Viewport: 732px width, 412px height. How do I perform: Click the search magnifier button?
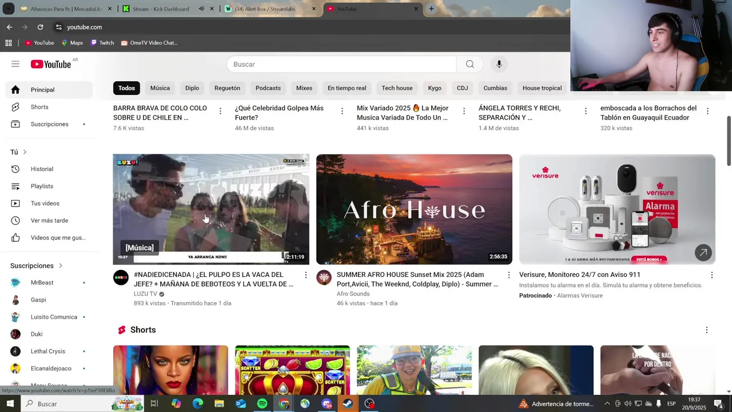(470, 64)
